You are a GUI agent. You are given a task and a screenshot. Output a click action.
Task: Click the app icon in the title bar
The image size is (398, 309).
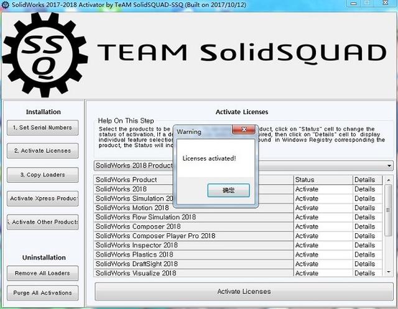tap(5, 5)
